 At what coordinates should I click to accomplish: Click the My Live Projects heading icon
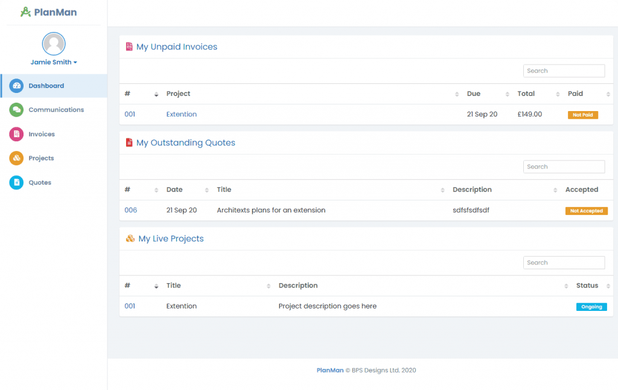pos(130,238)
